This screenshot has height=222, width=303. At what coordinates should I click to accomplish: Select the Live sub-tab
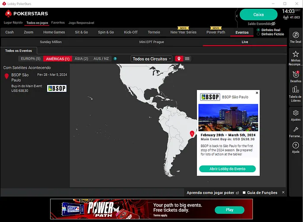point(245,42)
